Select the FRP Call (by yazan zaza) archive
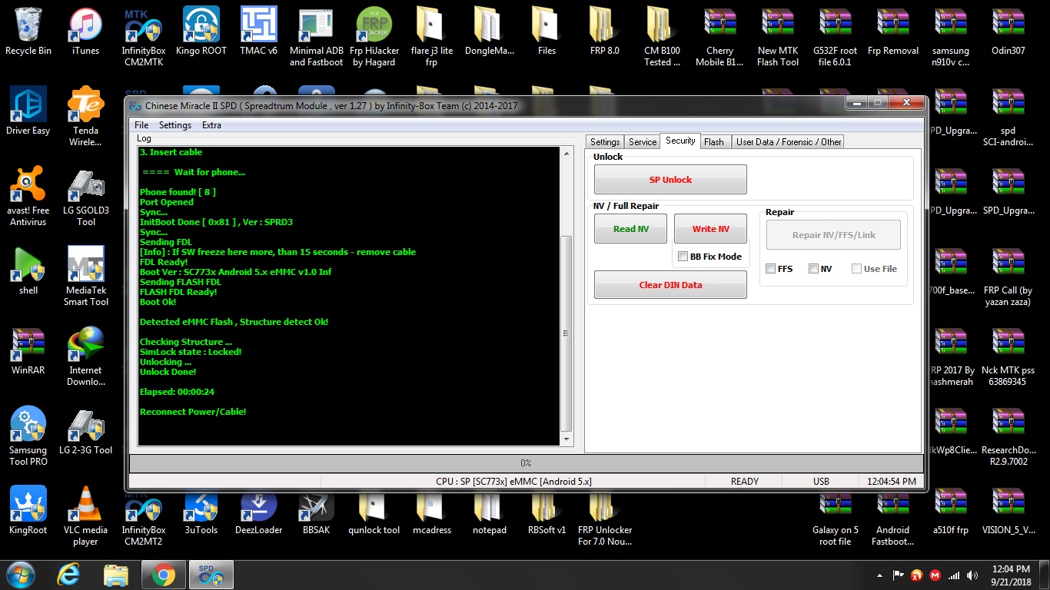The height and width of the screenshot is (590, 1050). (x=1008, y=277)
